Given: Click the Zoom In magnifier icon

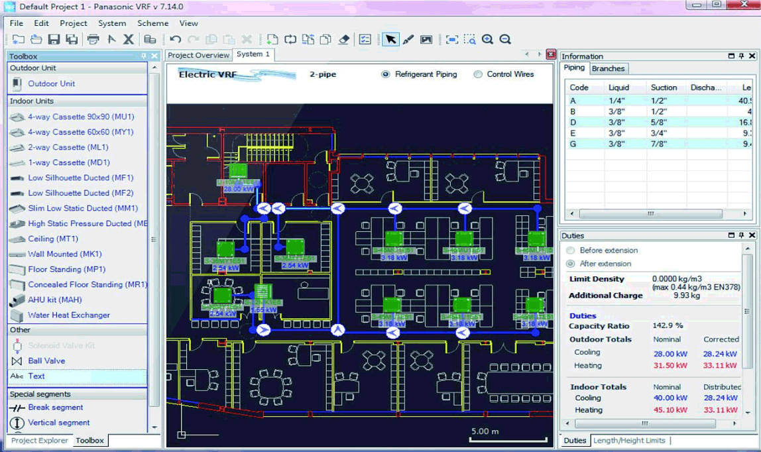Looking at the screenshot, I should (488, 39).
